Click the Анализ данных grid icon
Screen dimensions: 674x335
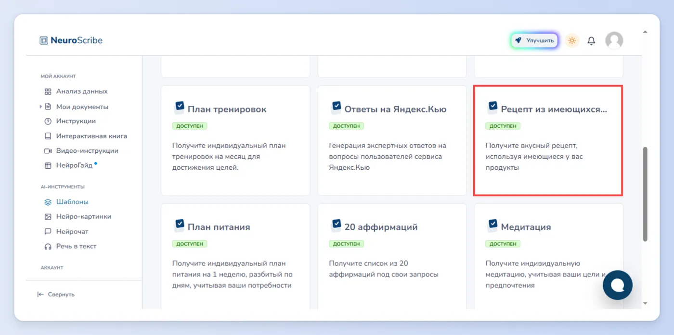pos(48,91)
